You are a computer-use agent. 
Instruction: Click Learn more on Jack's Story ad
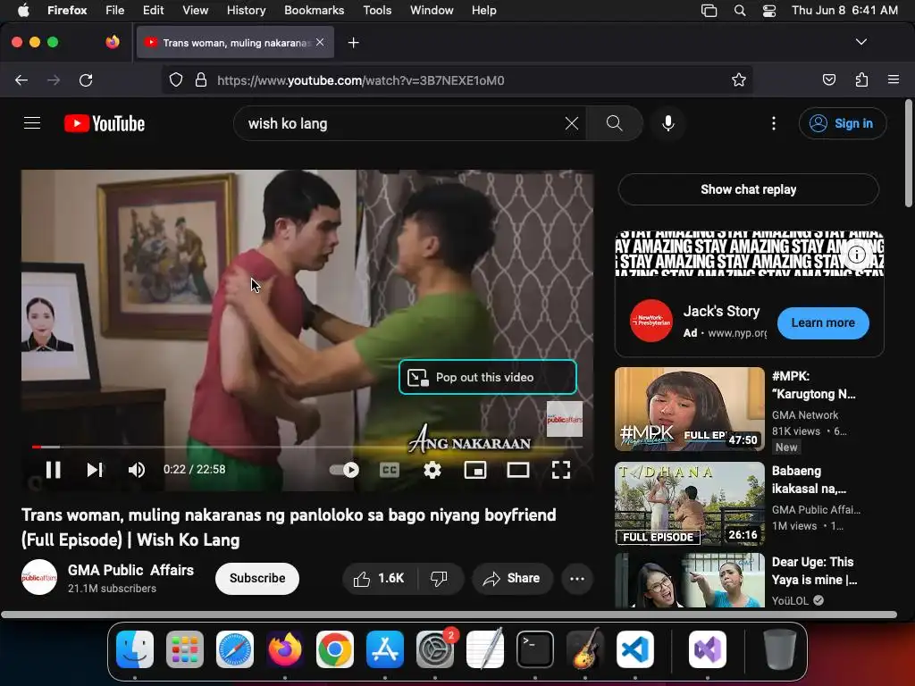point(823,322)
